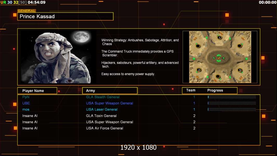
Task: Click the GLA Toxin General army entry
Action: pos(101,116)
